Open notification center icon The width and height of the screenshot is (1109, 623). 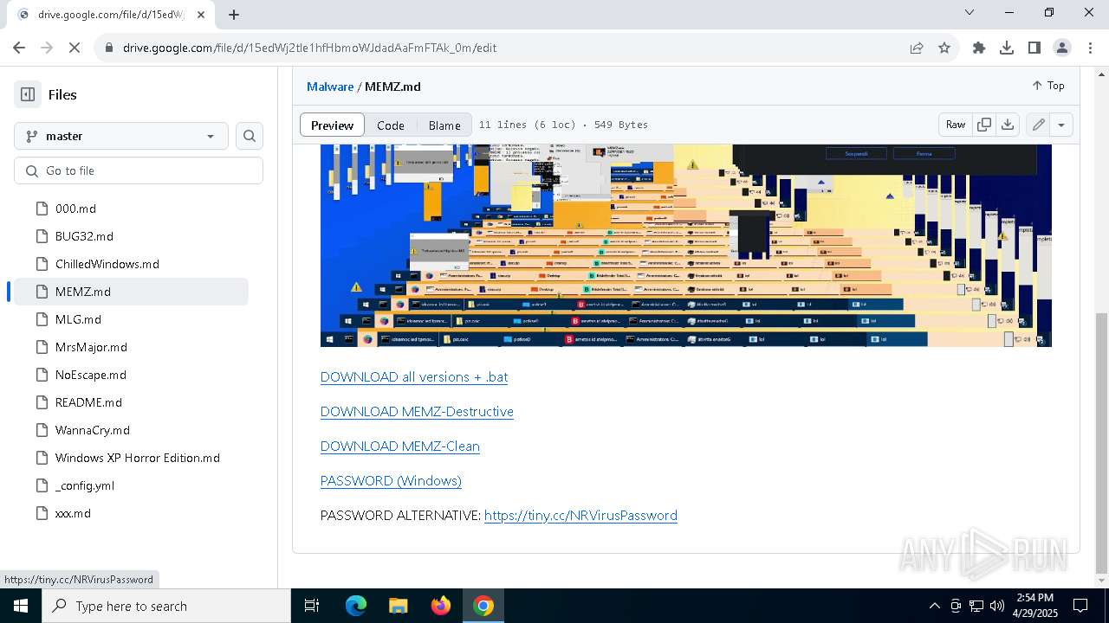click(1080, 606)
